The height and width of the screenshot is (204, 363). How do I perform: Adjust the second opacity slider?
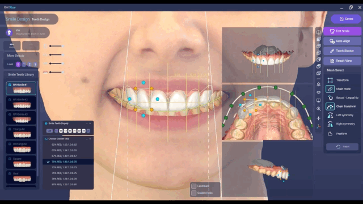(x=56, y=55)
